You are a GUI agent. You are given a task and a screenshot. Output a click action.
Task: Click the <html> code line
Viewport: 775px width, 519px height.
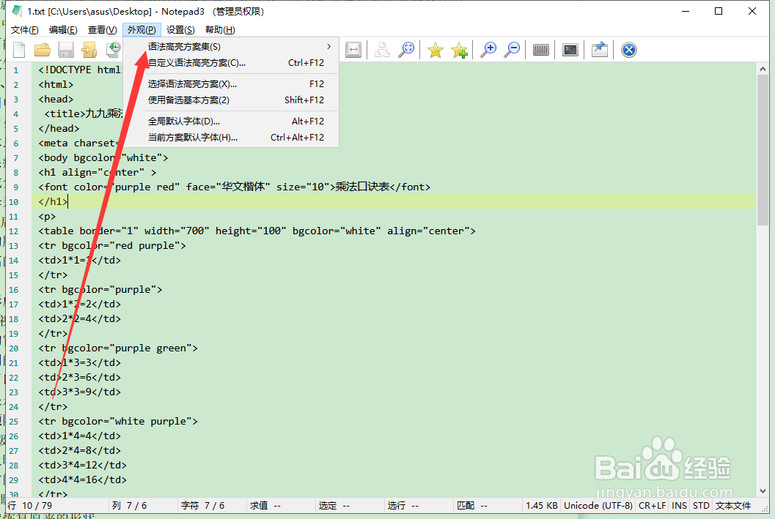coord(56,84)
